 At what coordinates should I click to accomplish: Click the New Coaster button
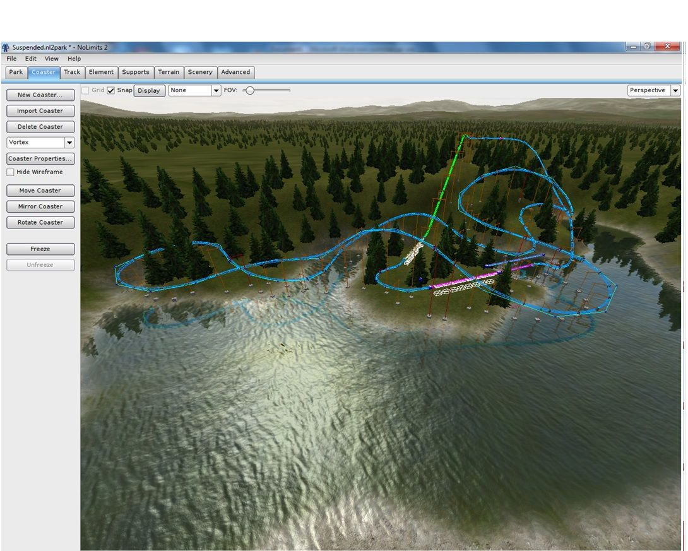[40, 95]
